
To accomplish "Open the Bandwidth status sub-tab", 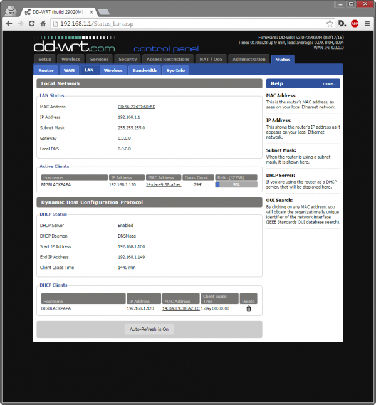I will tap(144, 70).
